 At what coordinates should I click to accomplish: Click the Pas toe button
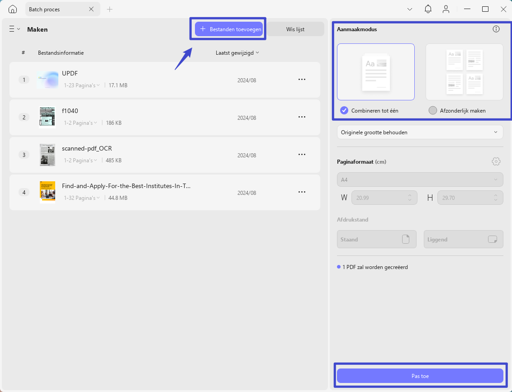tap(420, 376)
